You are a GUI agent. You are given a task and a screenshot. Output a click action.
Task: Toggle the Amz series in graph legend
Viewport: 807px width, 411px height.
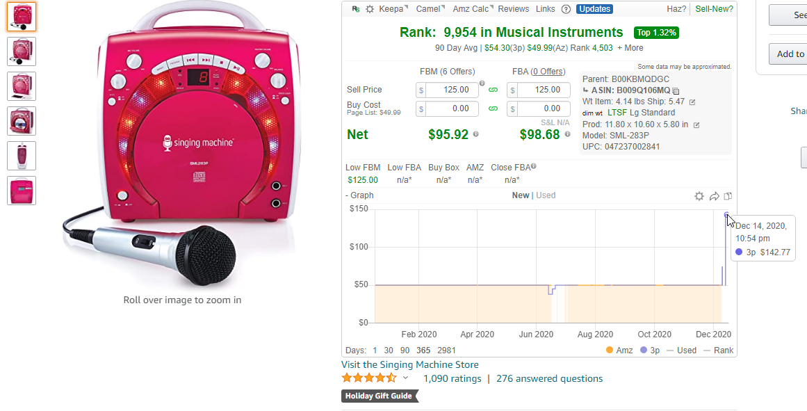point(619,350)
